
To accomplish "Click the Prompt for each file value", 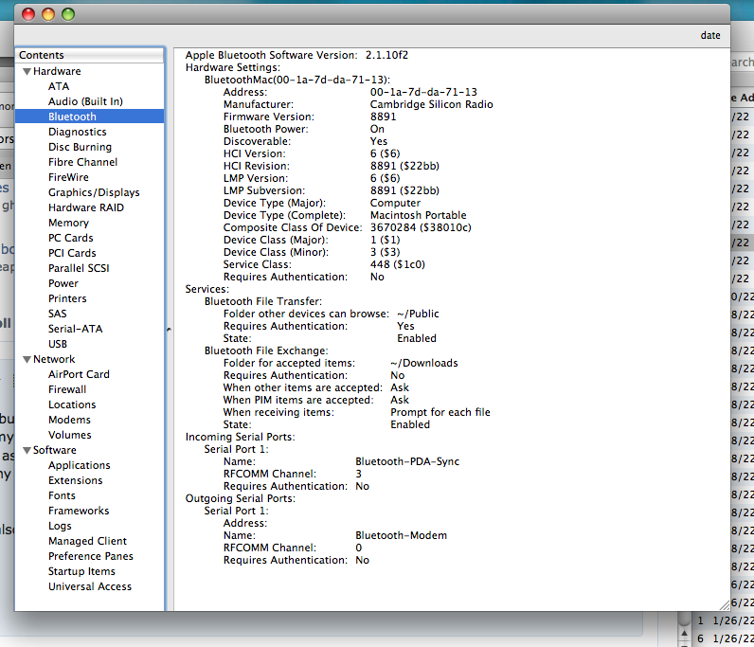I will tap(440, 412).
